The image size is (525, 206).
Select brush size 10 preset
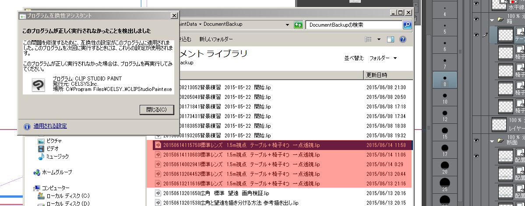click(x=444, y=98)
